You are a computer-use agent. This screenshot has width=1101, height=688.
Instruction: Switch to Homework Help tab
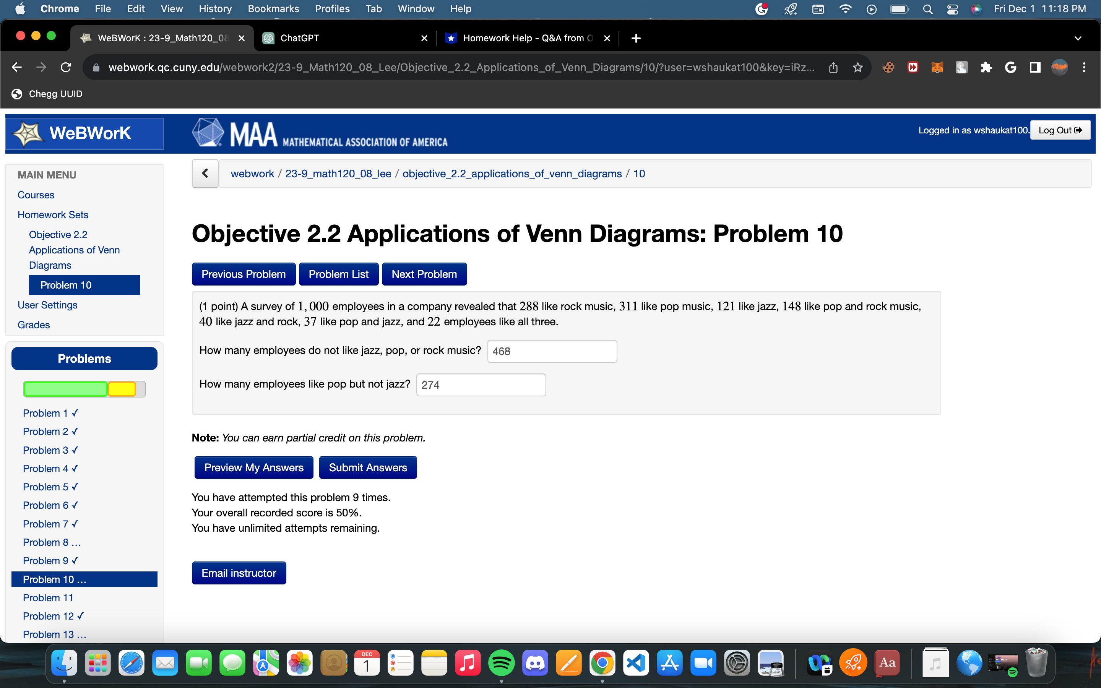click(x=527, y=38)
